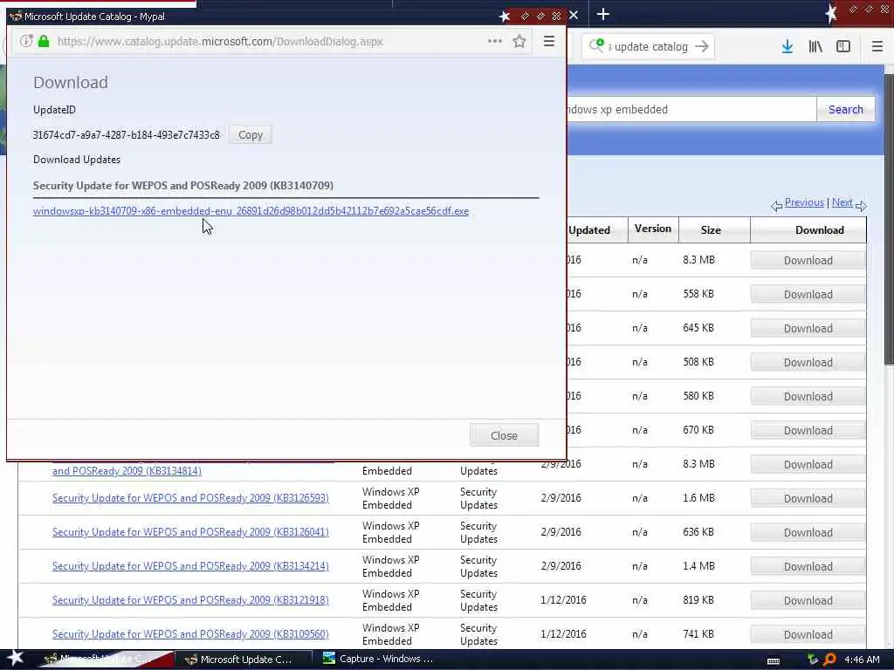This screenshot has width=894, height=670.
Task: Click the catalog search text field
Action: tap(691, 109)
